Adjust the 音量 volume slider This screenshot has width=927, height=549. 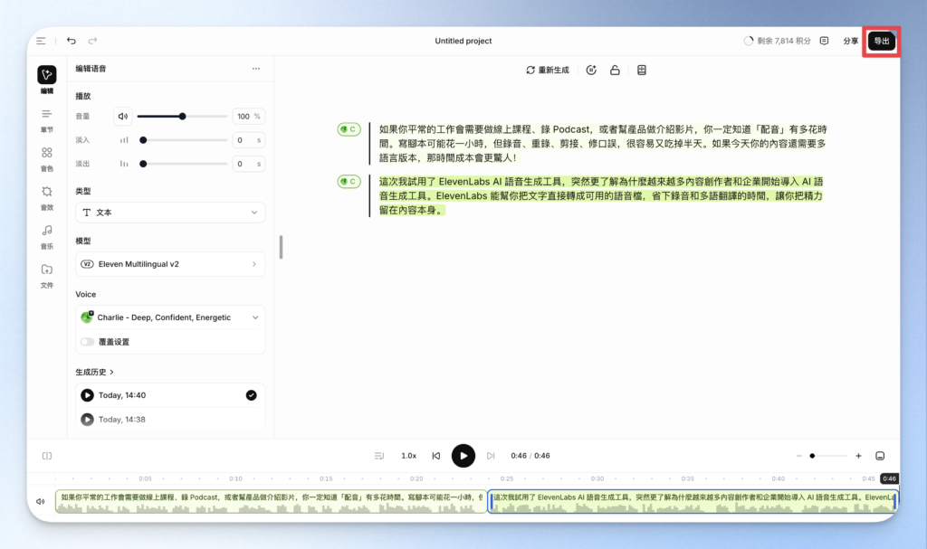tap(182, 117)
